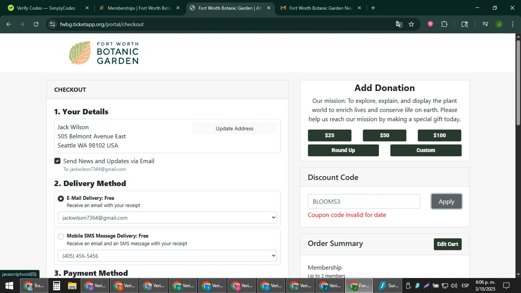The height and width of the screenshot is (293, 521).
Task: Click the For... Chrome taskbar window
Action: pyautogui.click(x=359, y=286)
